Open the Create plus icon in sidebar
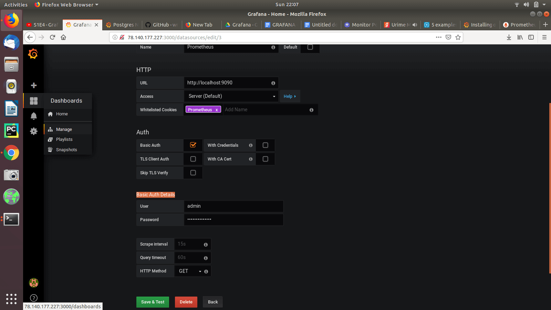The height and width of the screenshot is (310, 551). pyautogui.click(x=34, y=85)
